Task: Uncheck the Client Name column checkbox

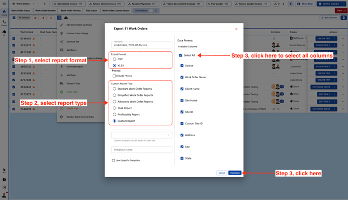Action: 182,89
